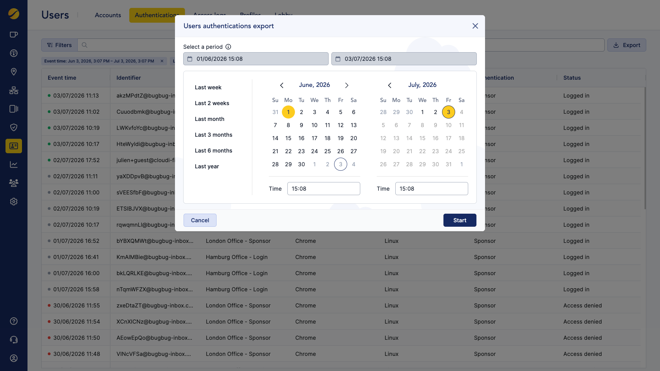This screenshot has width=660, height=371.
Task: Click identifier zxeDtaZT@bugbug-inbox.c...
Action: pos(155,305)
